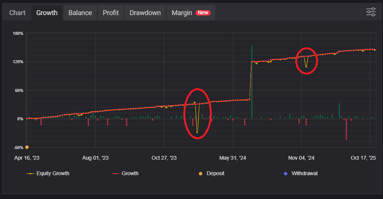383x199 pixels.
Task: Click the 0% y-axis label
Action: pyautogui.click(x=20, y=119)
